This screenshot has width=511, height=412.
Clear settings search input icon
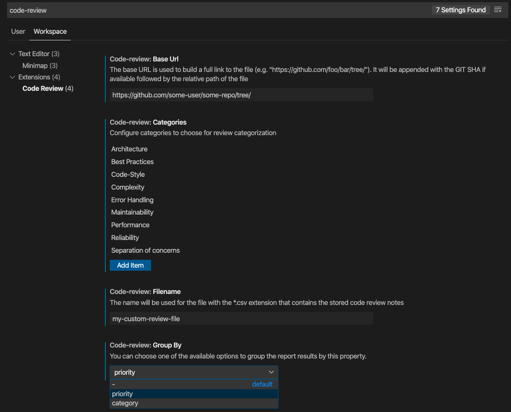coord(498,10)
